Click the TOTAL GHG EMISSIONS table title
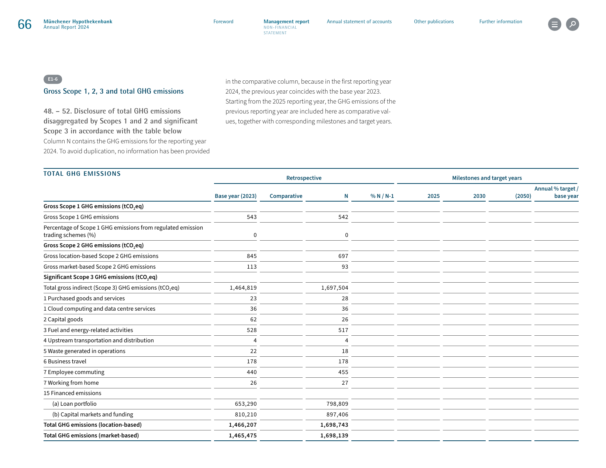The height and width of the screenshot is (468, 606). point(82,174)
